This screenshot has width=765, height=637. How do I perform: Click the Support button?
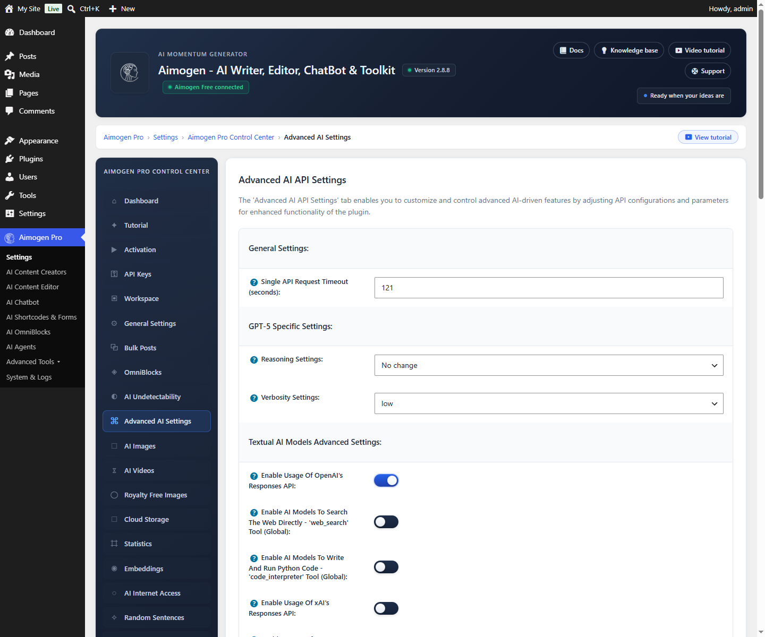708,71
